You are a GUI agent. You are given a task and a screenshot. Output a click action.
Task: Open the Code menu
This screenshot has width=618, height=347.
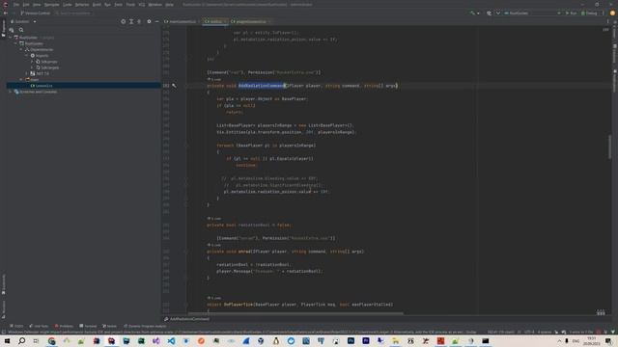point(68,5)
